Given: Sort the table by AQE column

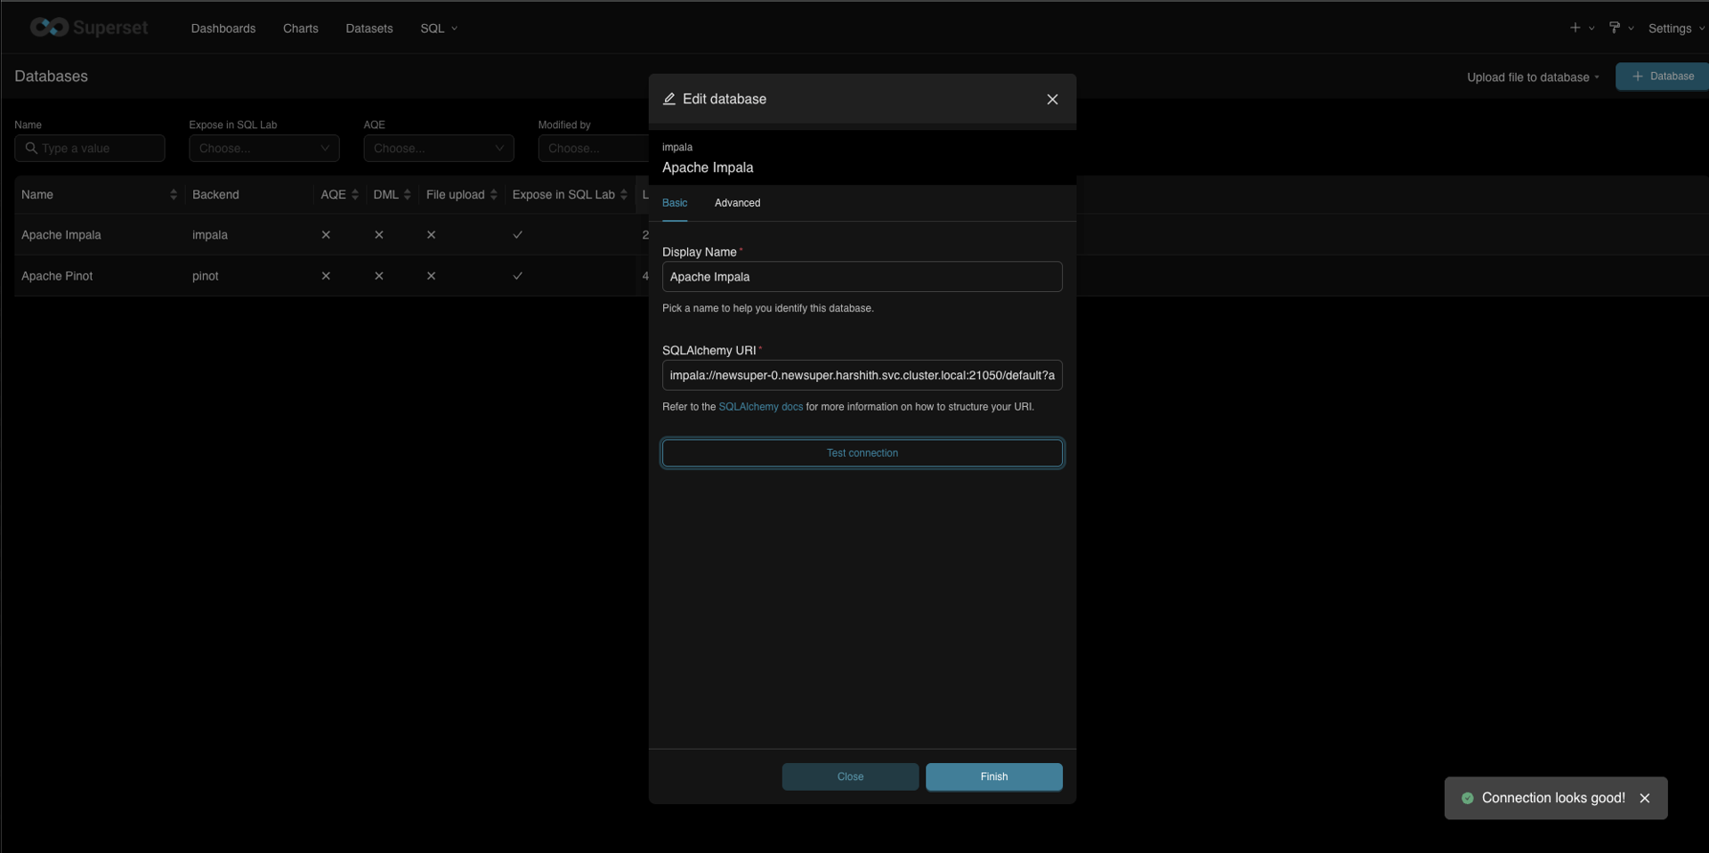Looking at the screenshot, I should pyautogui.click(x=354, y=194).
